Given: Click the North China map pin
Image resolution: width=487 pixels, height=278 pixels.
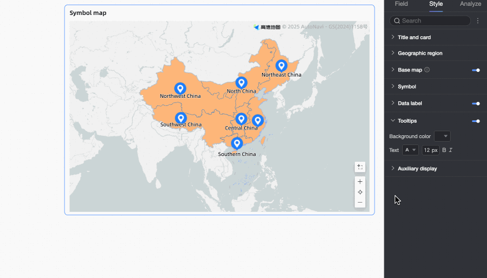Looking at the screenshot, I should point(241,83).
